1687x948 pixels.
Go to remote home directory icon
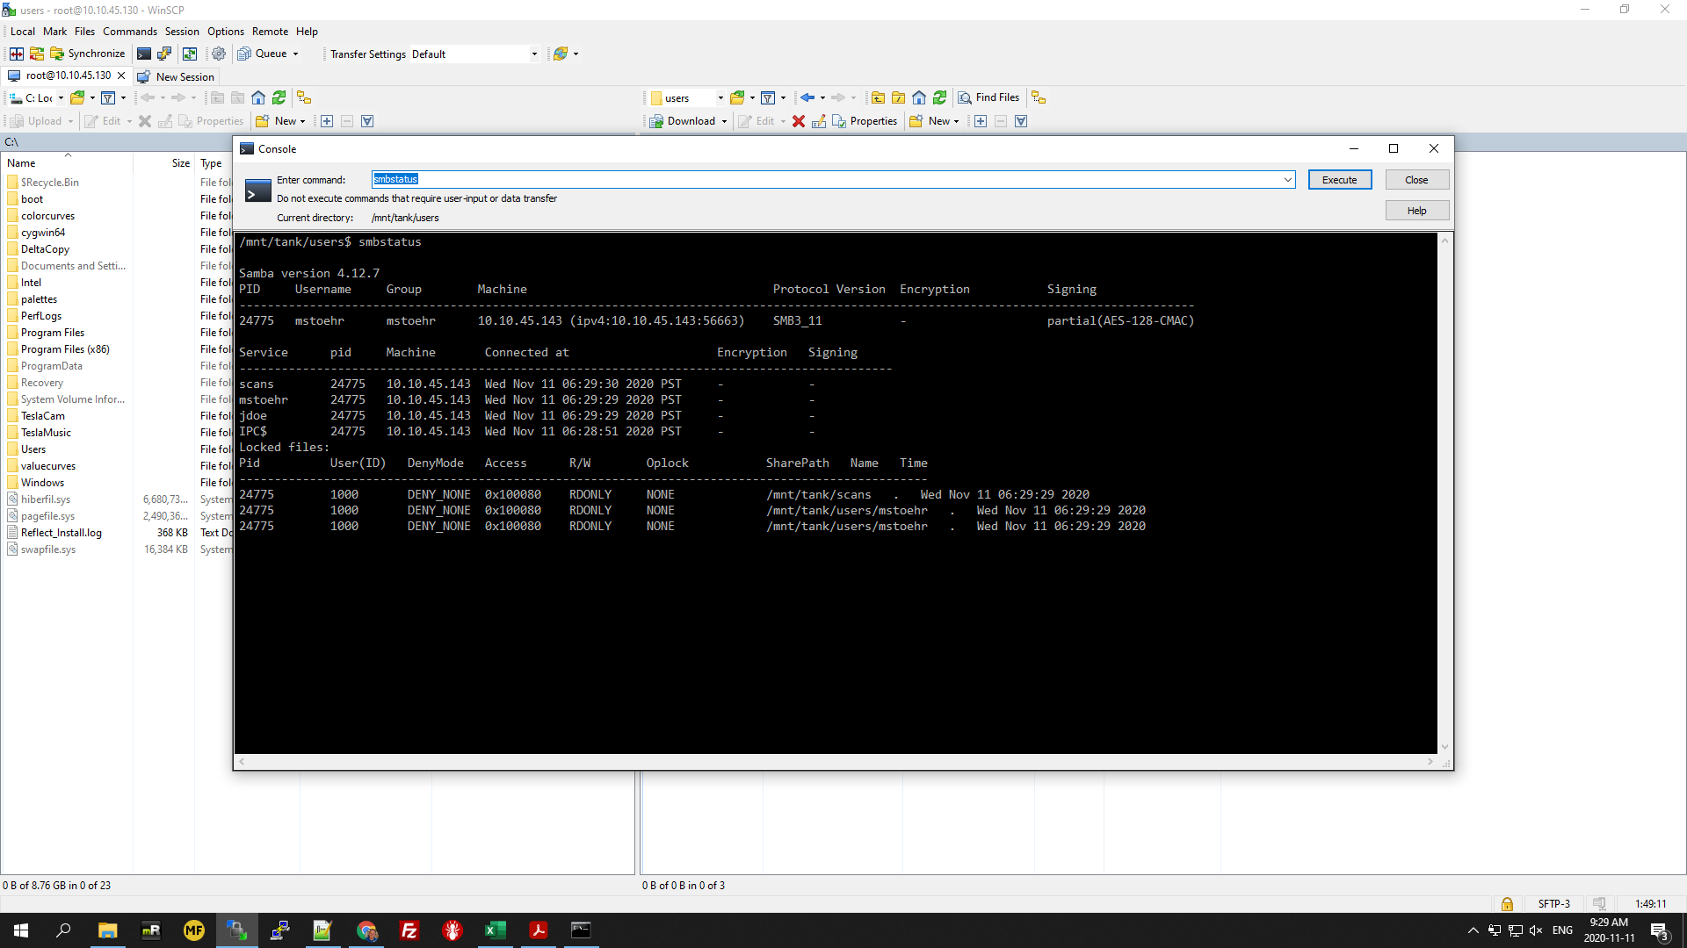point(919,97)
